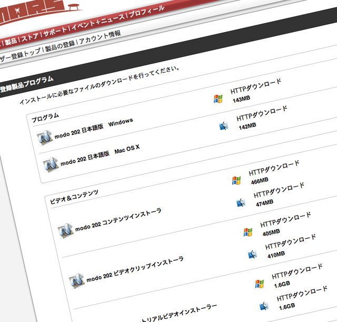Open the 製品 menu item
This screenshot has width=337, height=322.
[x=11, y=42]
